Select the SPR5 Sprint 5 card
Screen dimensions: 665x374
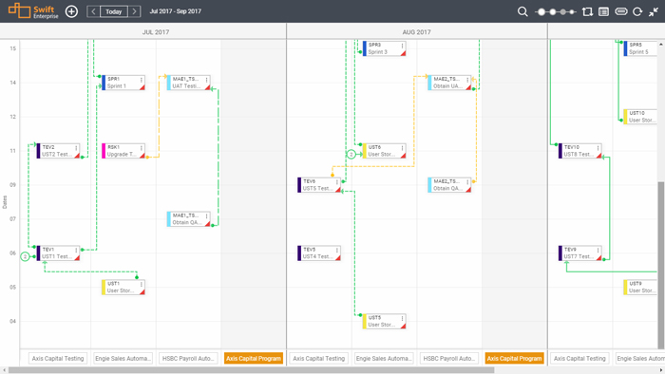[640, 48]
